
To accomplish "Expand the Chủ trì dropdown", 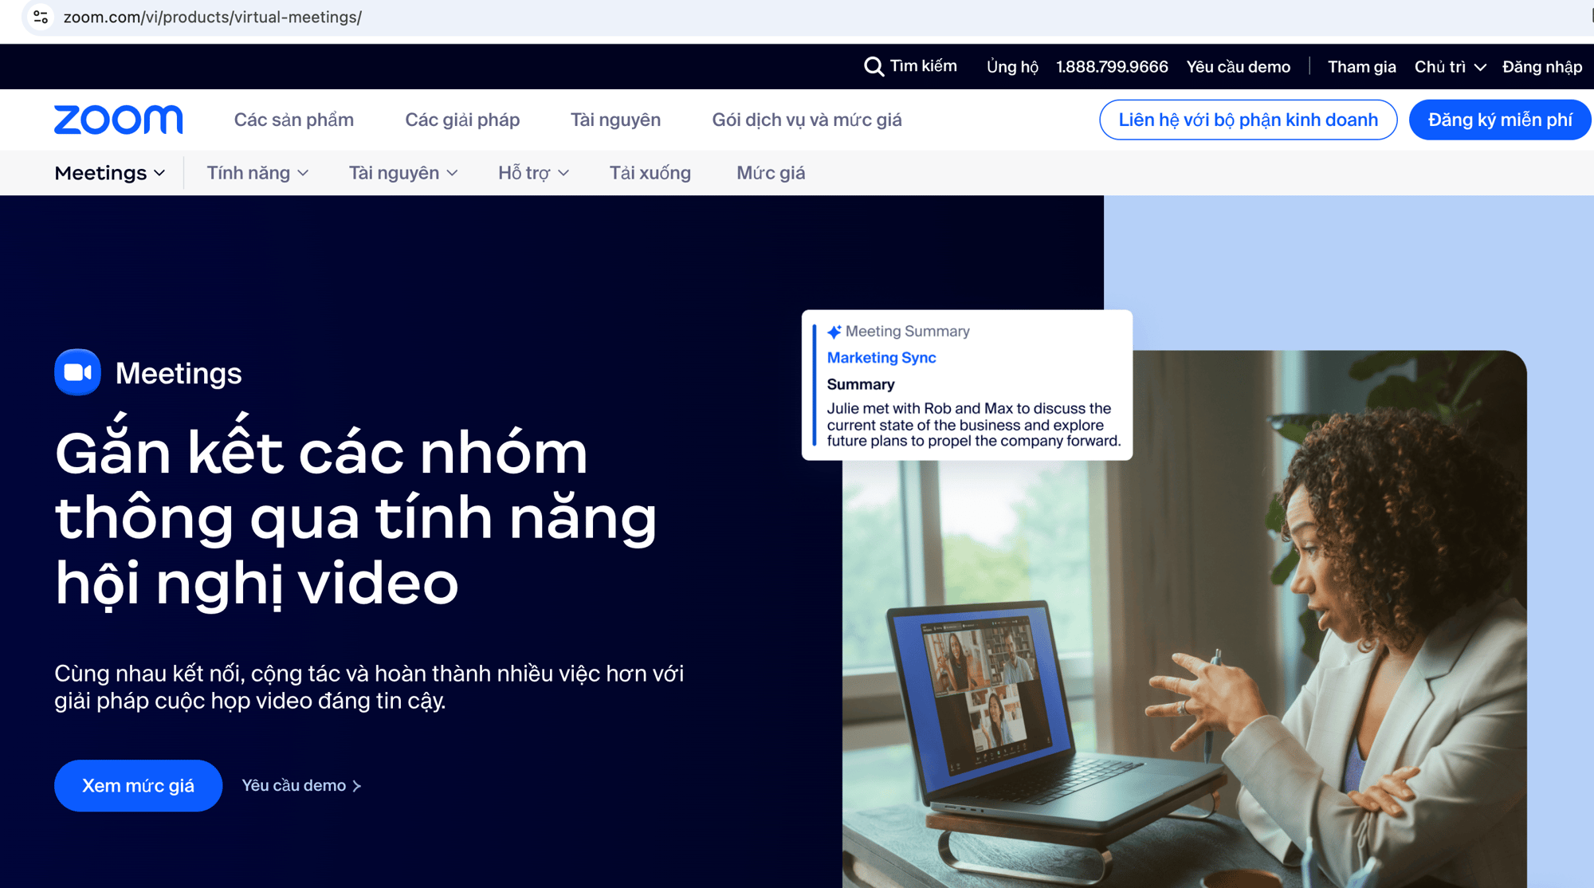I will click(1450, 67).
